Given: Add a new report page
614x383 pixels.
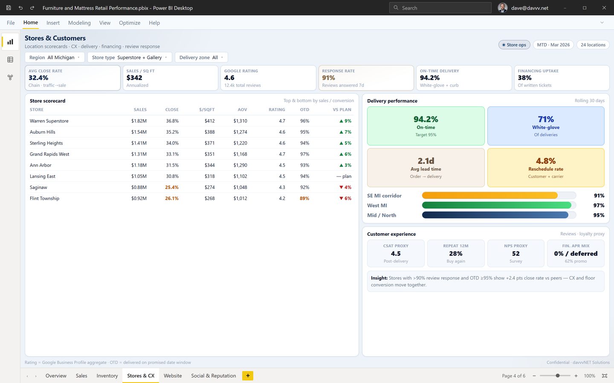Looking at the screenshot, I should click(x=248, y=376).
